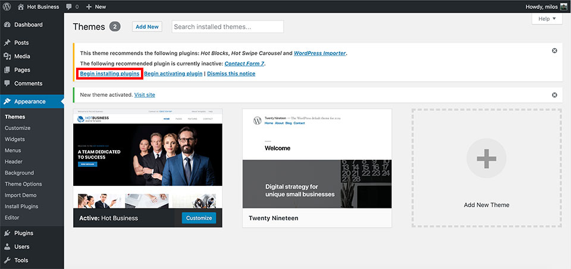Click the large plus in Add New Theme
The image size is (571, 269).
[x=487, y=158]
